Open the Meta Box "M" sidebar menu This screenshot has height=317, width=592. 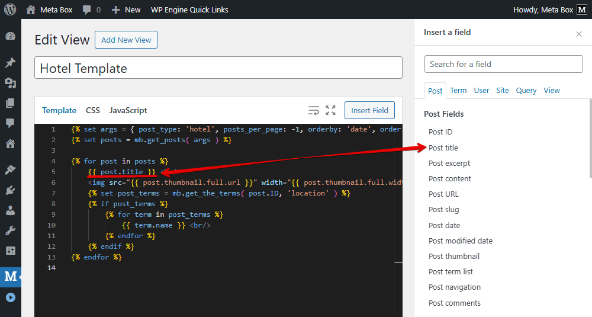coord(10,276)
